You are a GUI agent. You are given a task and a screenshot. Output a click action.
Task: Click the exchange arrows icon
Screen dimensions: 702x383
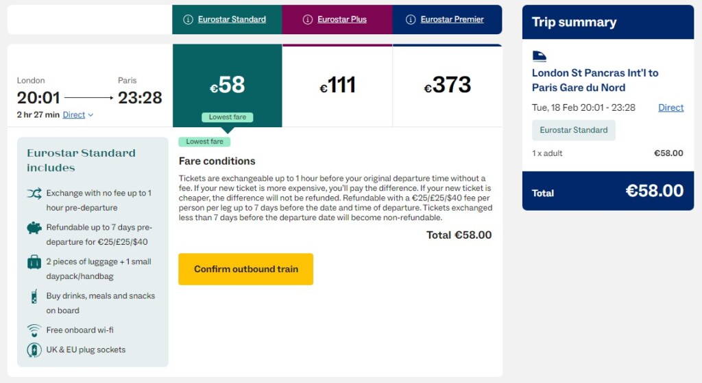coord(34,194)
